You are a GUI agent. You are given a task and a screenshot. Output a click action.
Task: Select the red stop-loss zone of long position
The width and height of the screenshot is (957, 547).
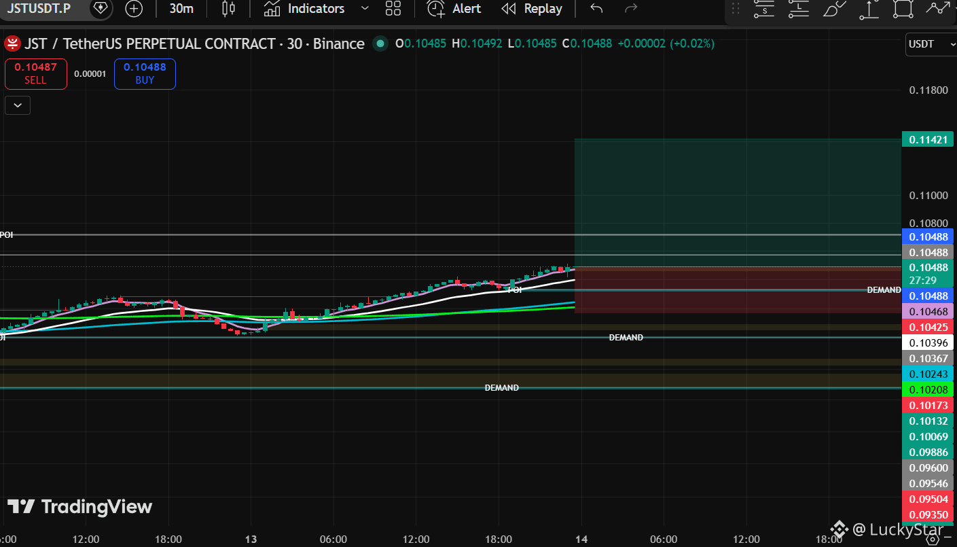click(738, 290)
